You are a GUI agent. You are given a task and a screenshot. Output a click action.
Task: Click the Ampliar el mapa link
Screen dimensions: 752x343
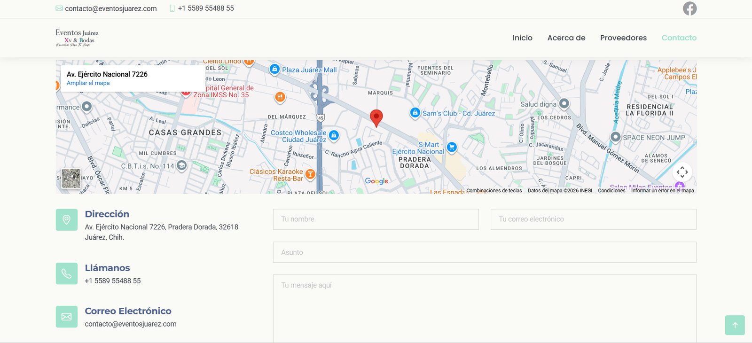click(x=88, y=83)
